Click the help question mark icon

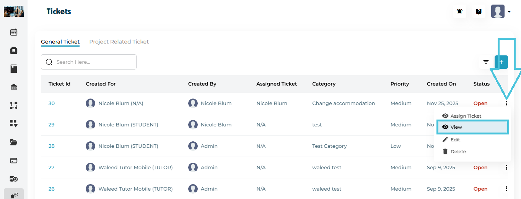point(479,11)
